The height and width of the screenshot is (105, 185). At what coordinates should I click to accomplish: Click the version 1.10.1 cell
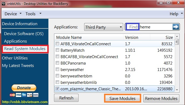(x=130, y=50)
